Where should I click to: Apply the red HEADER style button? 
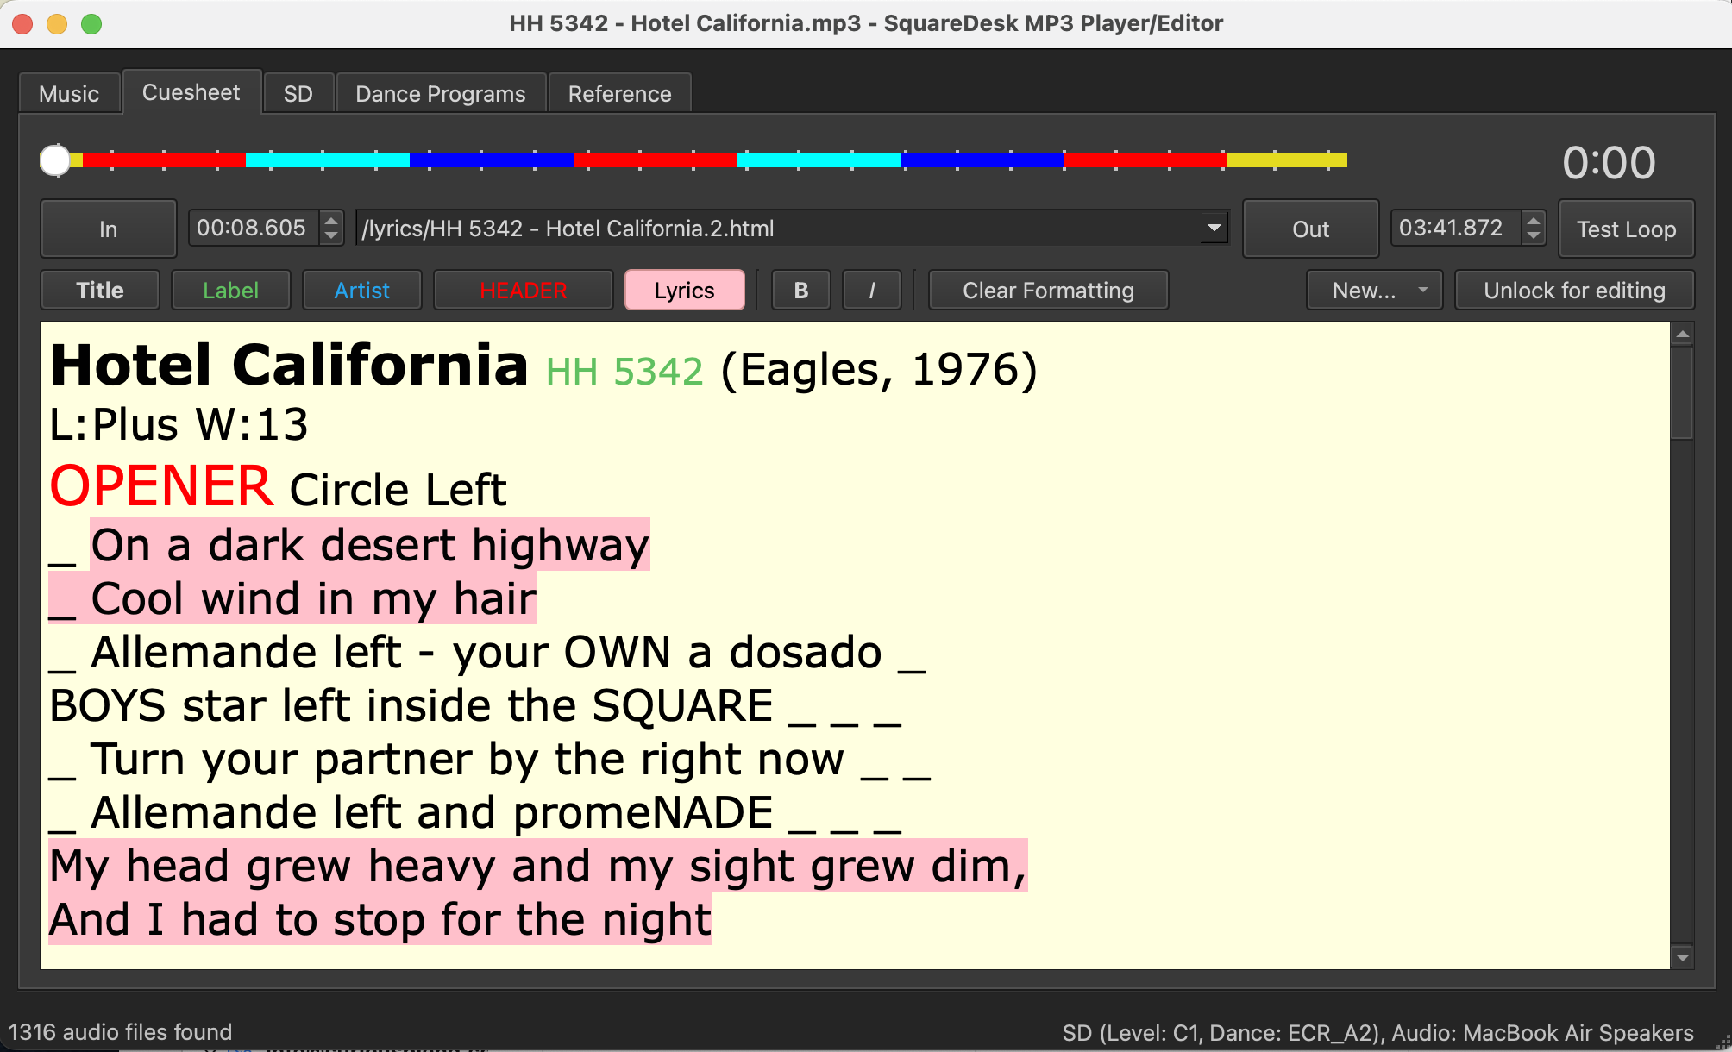(523, 290)
